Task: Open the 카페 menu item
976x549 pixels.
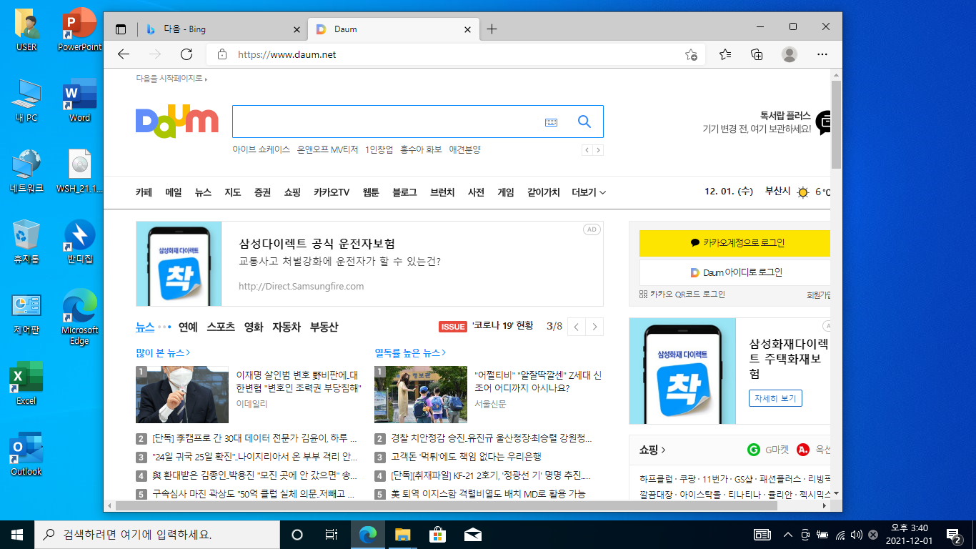Action: tap(144, 192)
